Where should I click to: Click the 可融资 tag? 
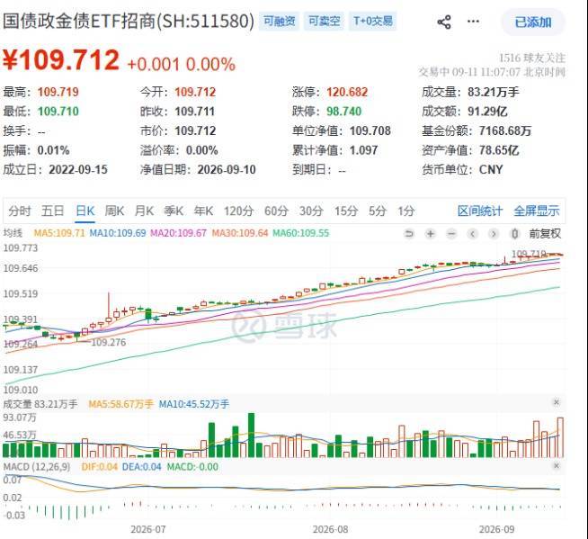pyautogui.click(x=279, y=21)
